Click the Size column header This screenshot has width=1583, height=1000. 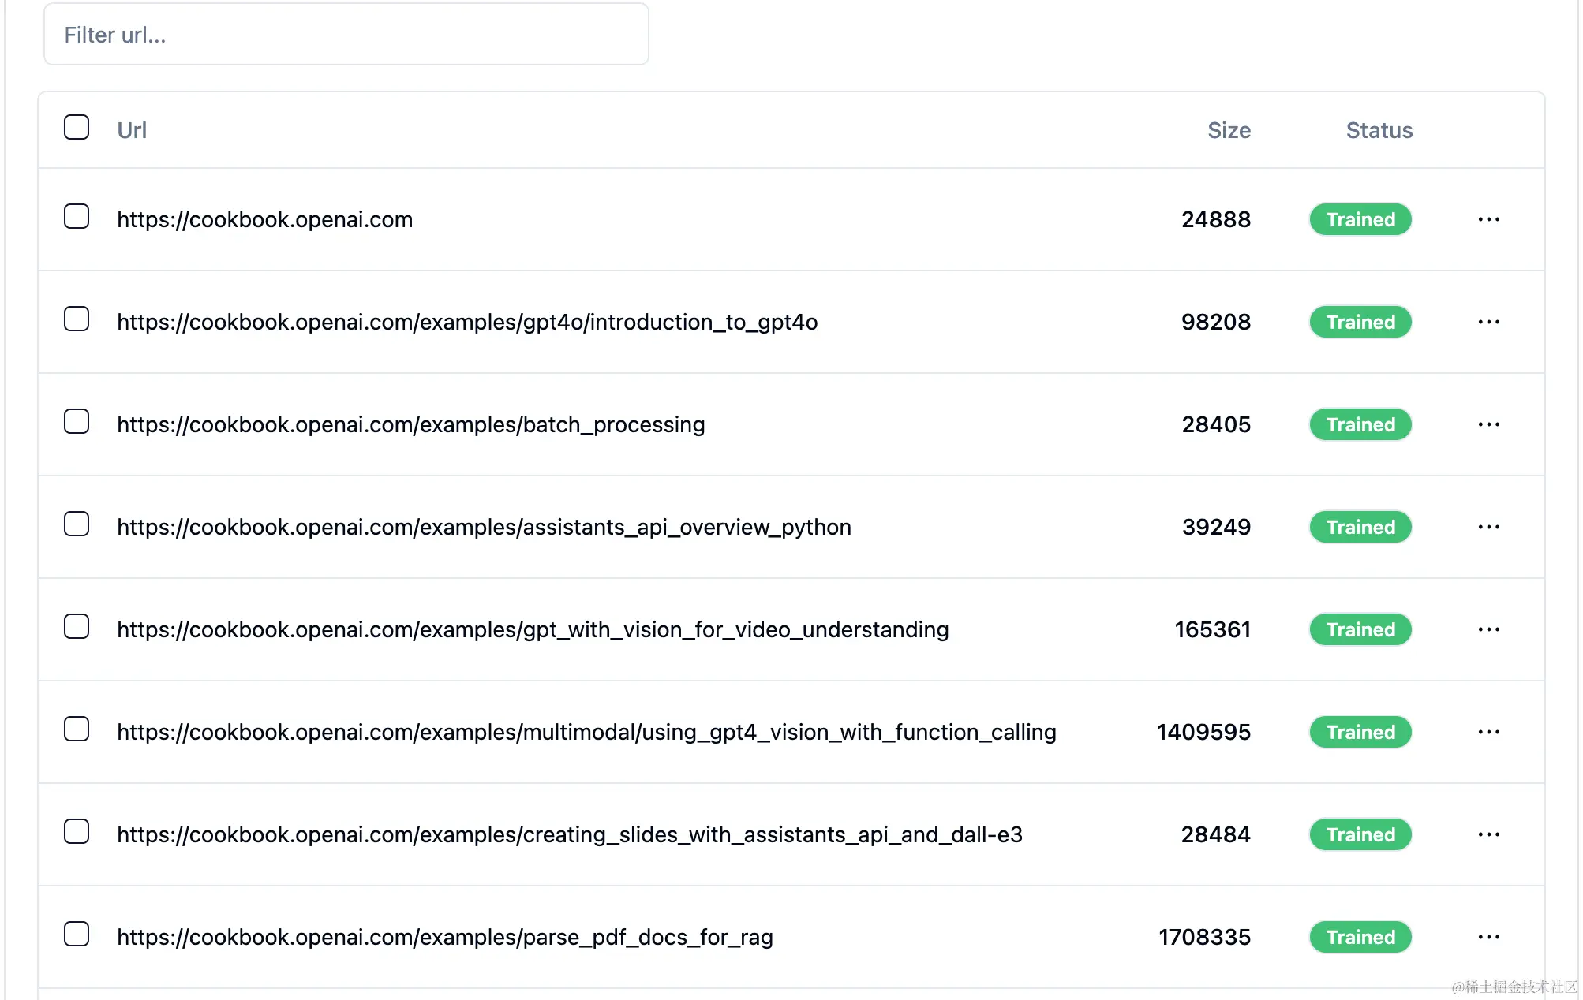(1228, 130)
